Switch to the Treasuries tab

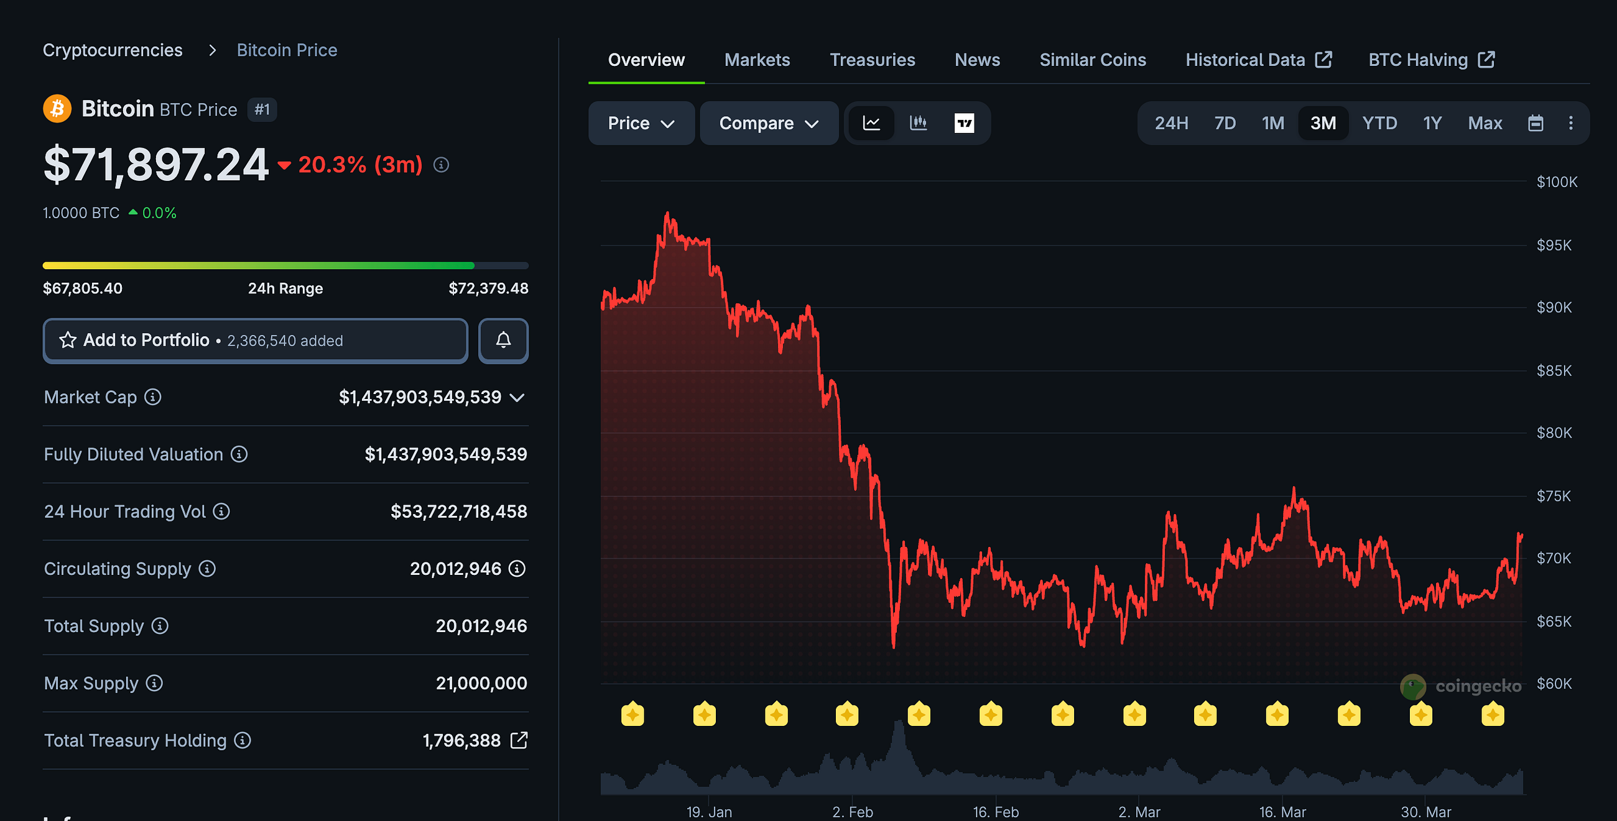point(872,60)
